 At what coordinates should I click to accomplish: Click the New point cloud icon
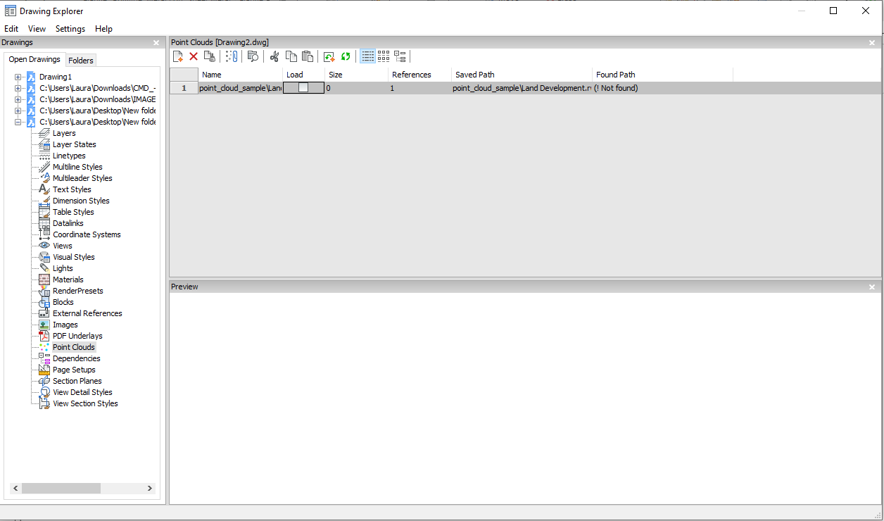coord(178,56)
